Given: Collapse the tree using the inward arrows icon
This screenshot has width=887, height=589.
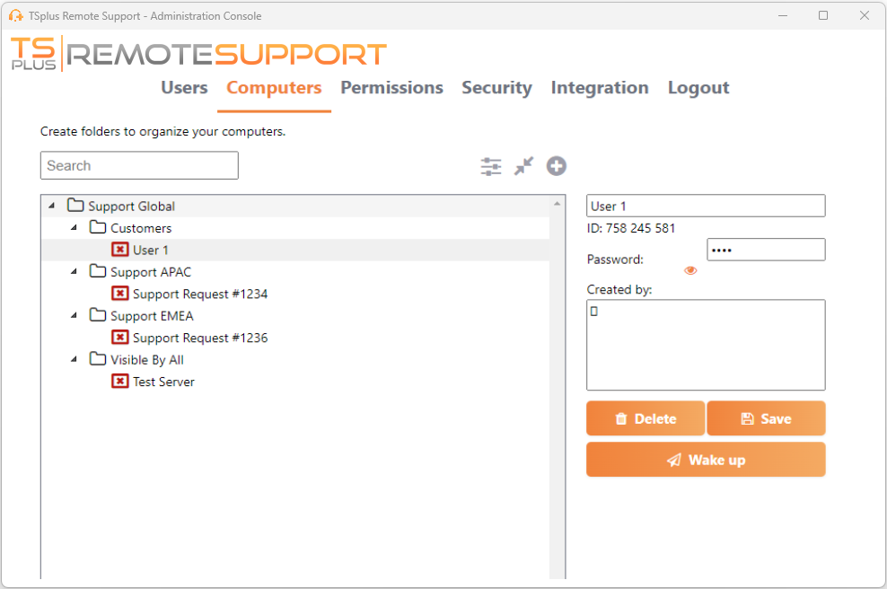Looking at the screenshot, I should 523,166.
